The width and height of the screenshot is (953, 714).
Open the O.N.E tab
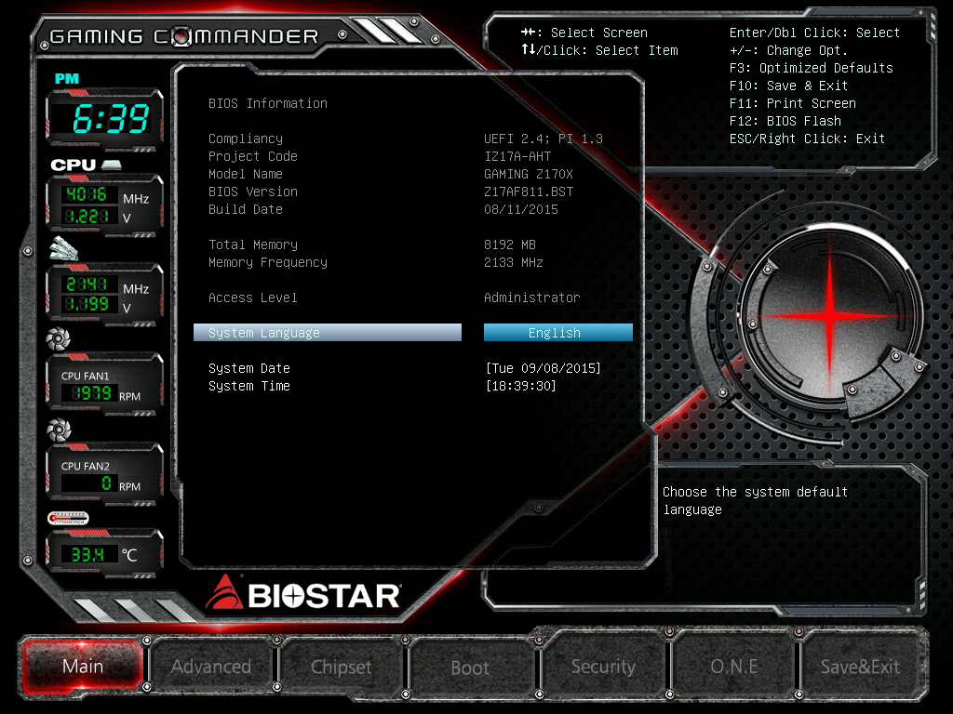point(733,666)
